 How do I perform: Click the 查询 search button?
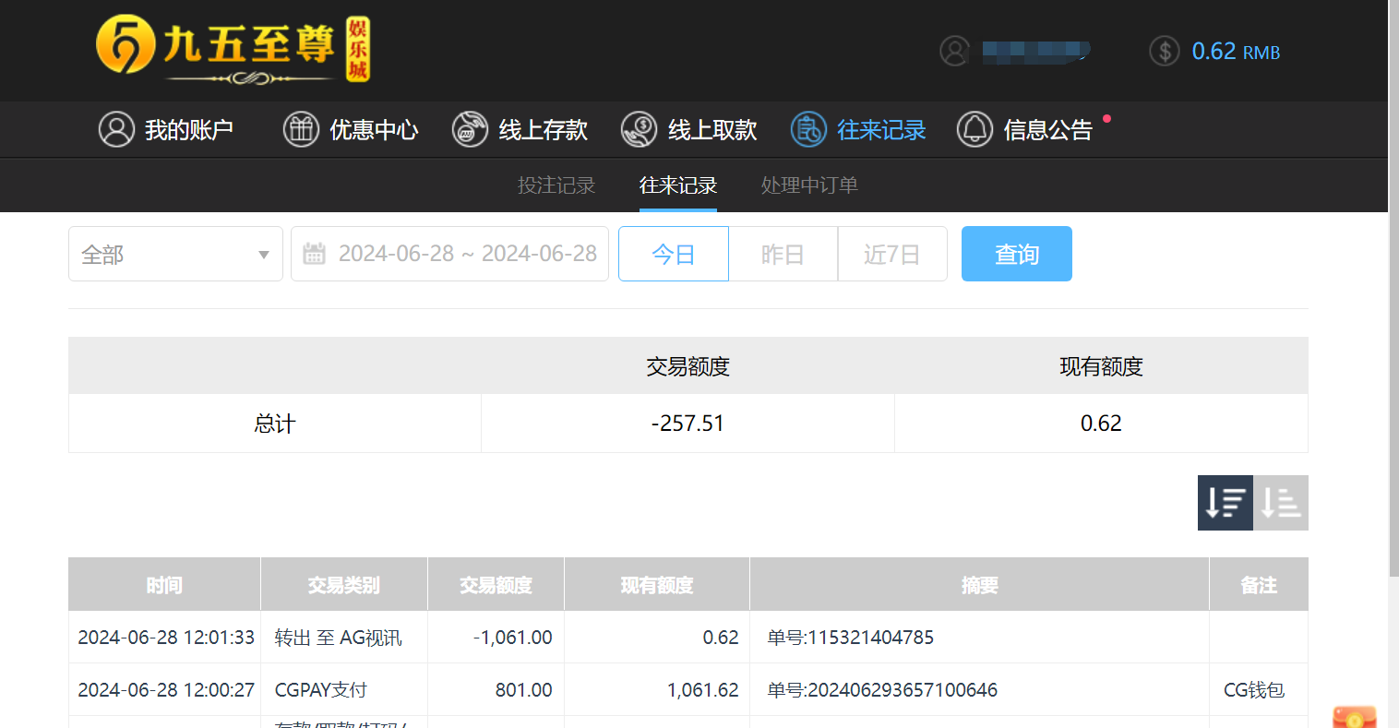[x=1016, y=253]
